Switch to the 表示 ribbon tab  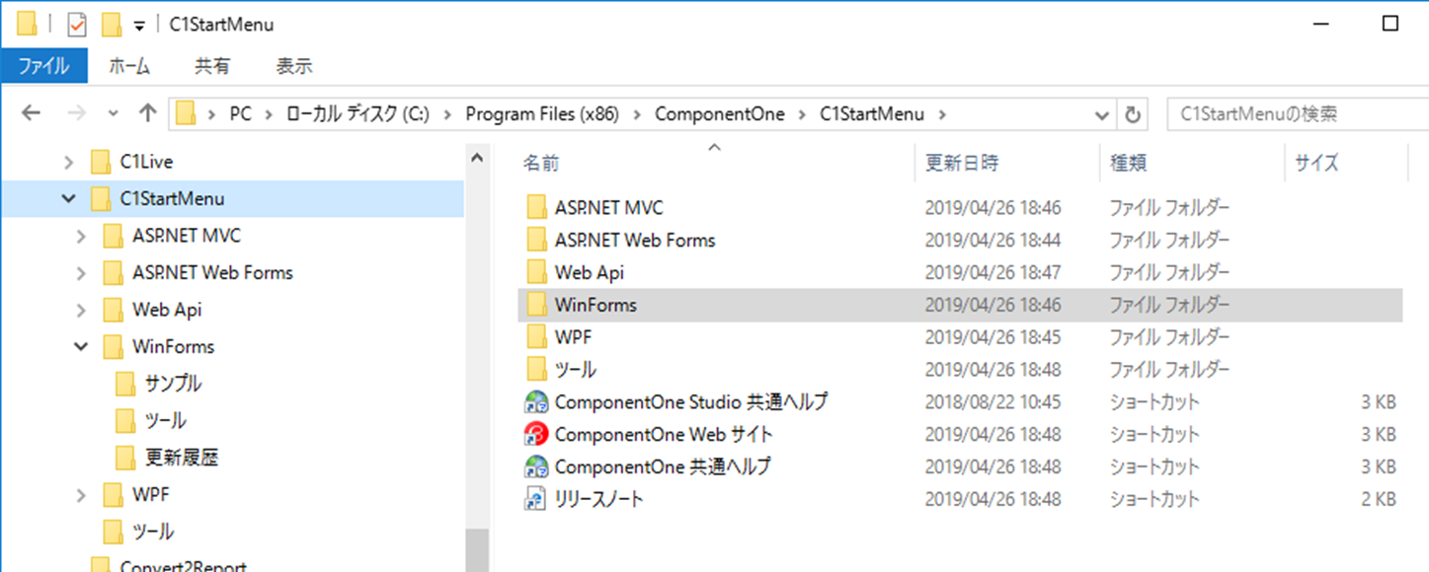(x=292, y=66)
